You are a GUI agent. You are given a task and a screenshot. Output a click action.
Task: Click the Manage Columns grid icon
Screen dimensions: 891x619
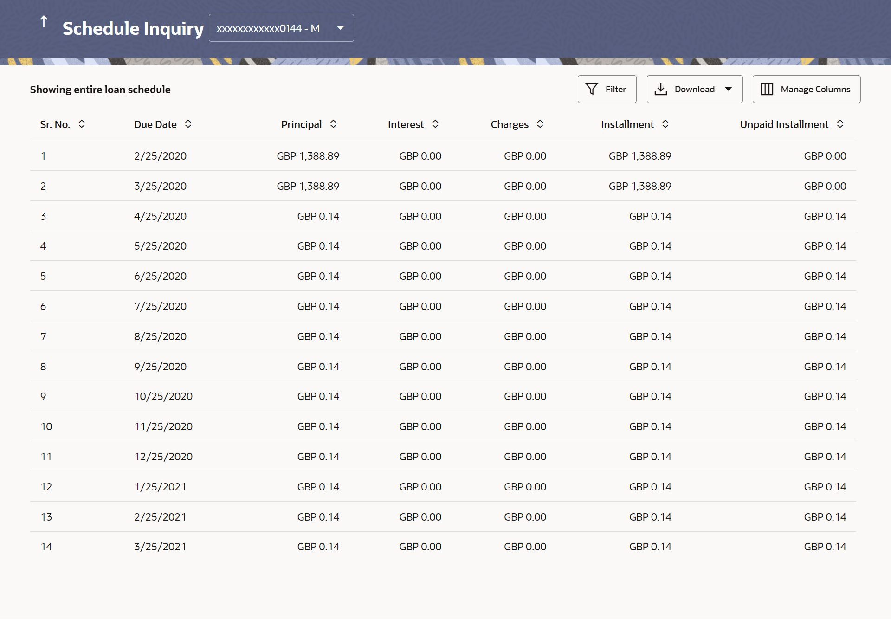(767, 89)
